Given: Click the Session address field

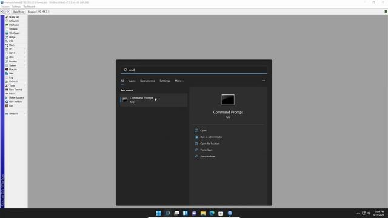Looking at the screenshot, I should 43,12.
